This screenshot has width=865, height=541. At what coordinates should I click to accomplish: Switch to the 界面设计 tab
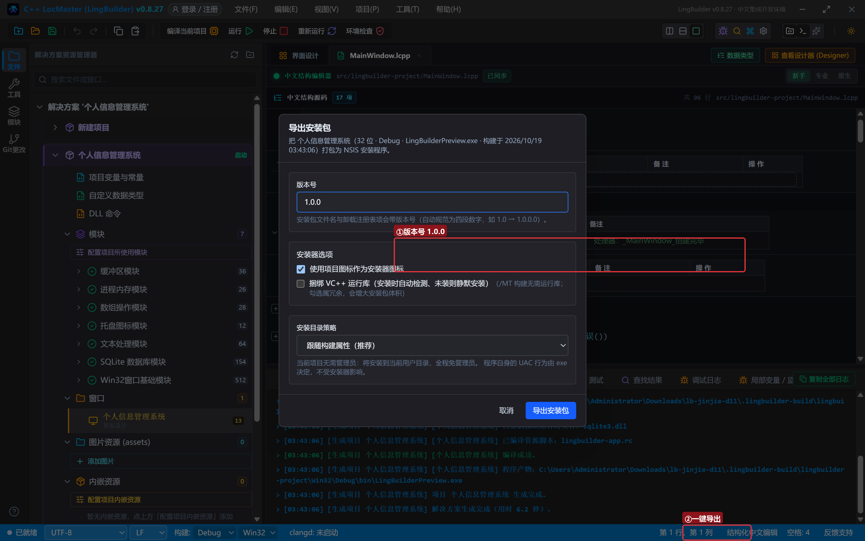(299, 56)
